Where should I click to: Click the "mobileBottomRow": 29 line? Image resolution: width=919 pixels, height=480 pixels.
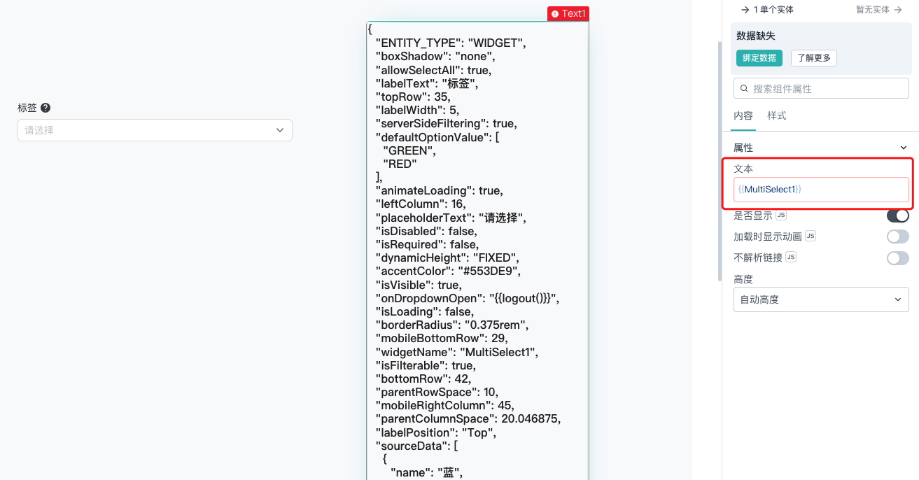pos(442,339)
